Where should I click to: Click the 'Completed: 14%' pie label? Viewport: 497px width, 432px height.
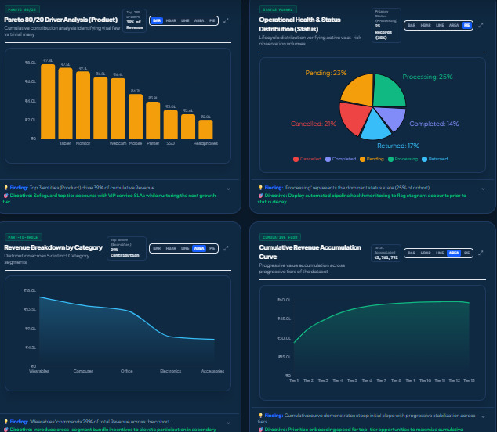point(434,124)
